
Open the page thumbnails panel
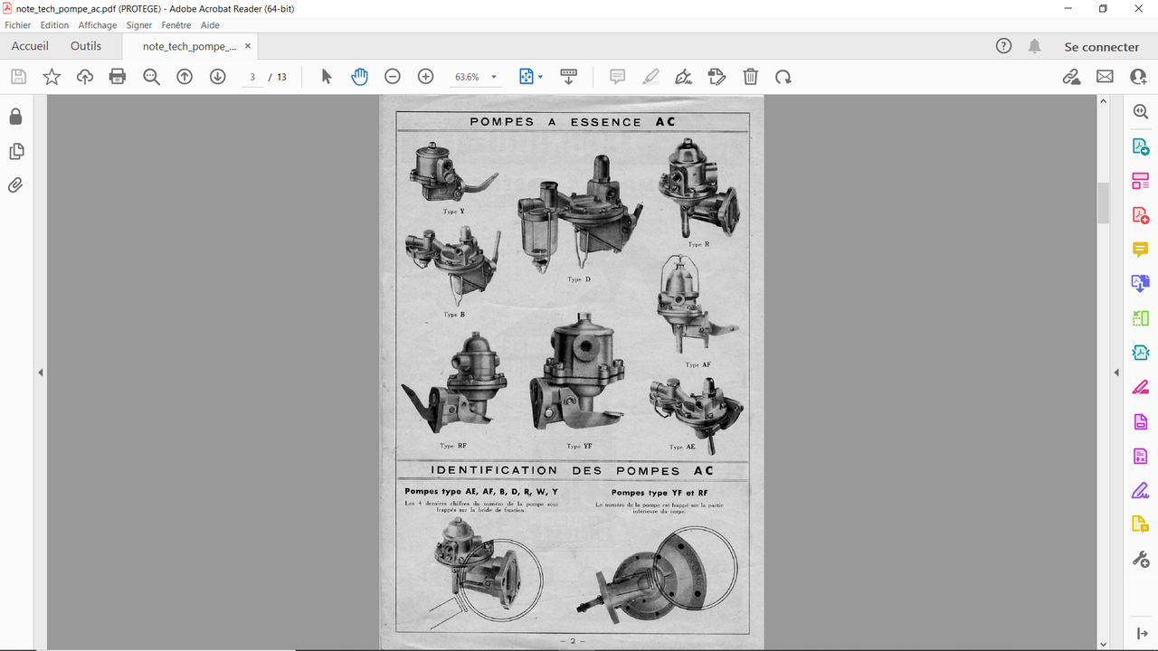15,151
